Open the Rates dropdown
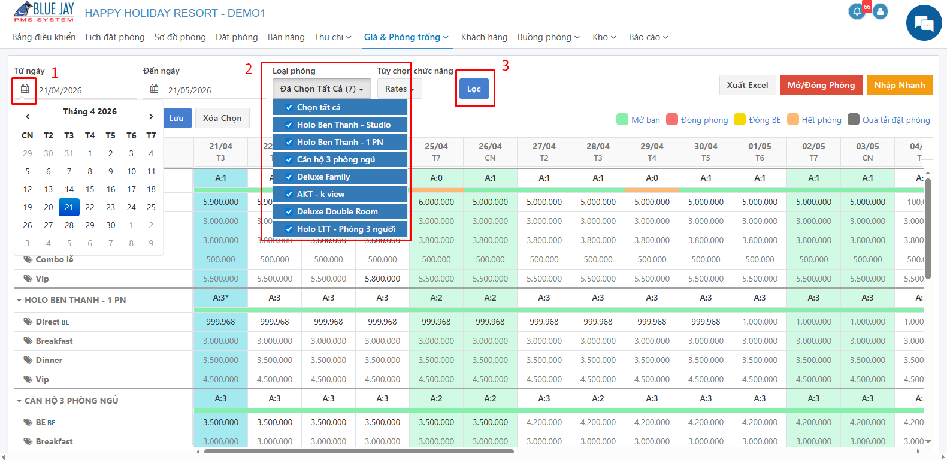Image resolution: width=947 pixels, height=460 pixels. click(400, 89)
